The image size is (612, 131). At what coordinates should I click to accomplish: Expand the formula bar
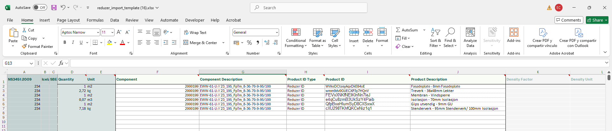607,63
